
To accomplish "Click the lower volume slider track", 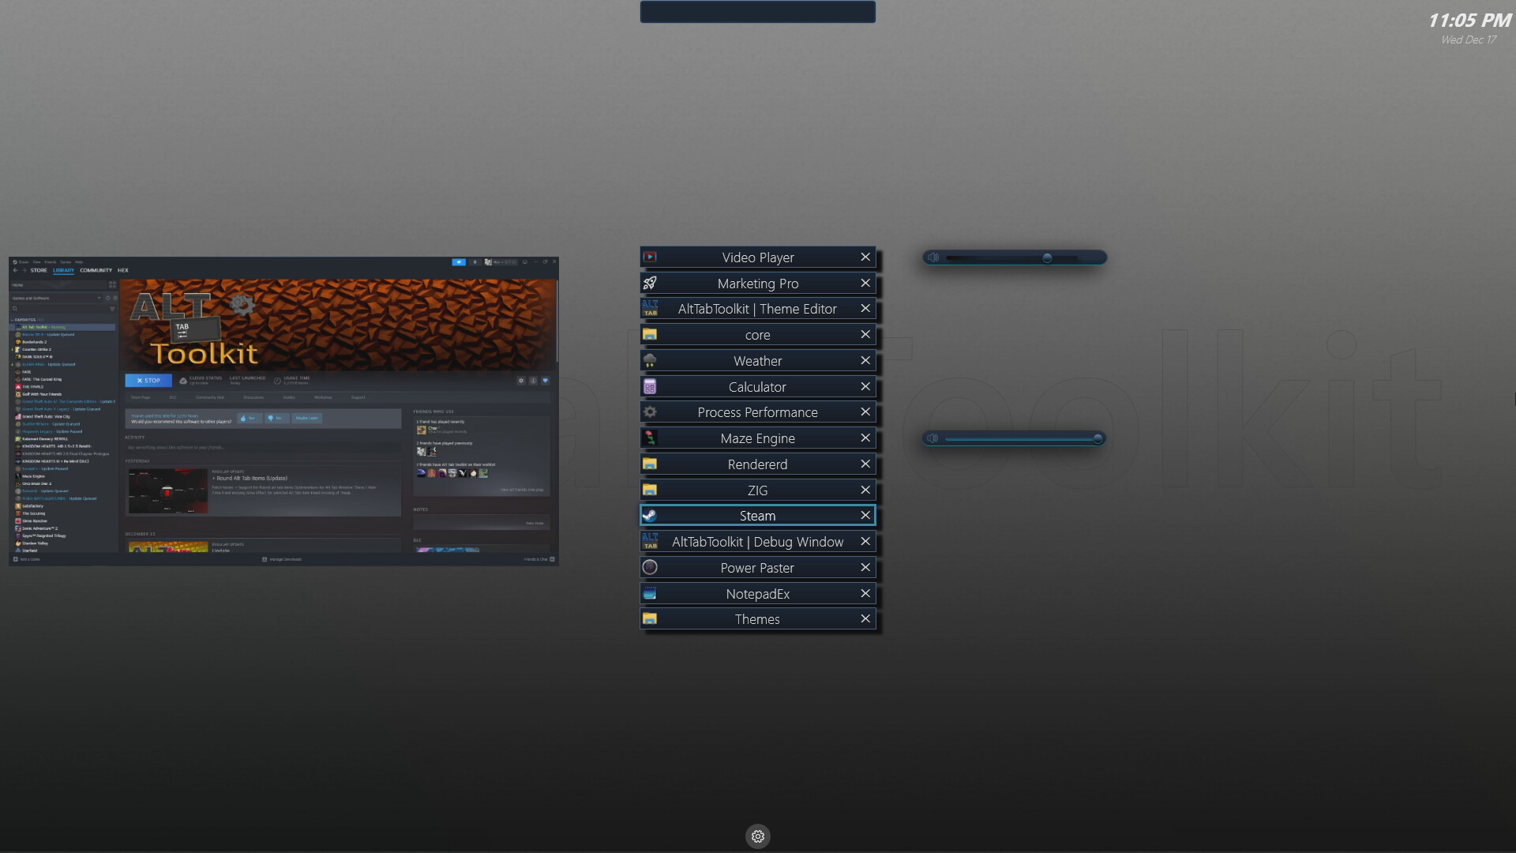I will [1019, 438].
